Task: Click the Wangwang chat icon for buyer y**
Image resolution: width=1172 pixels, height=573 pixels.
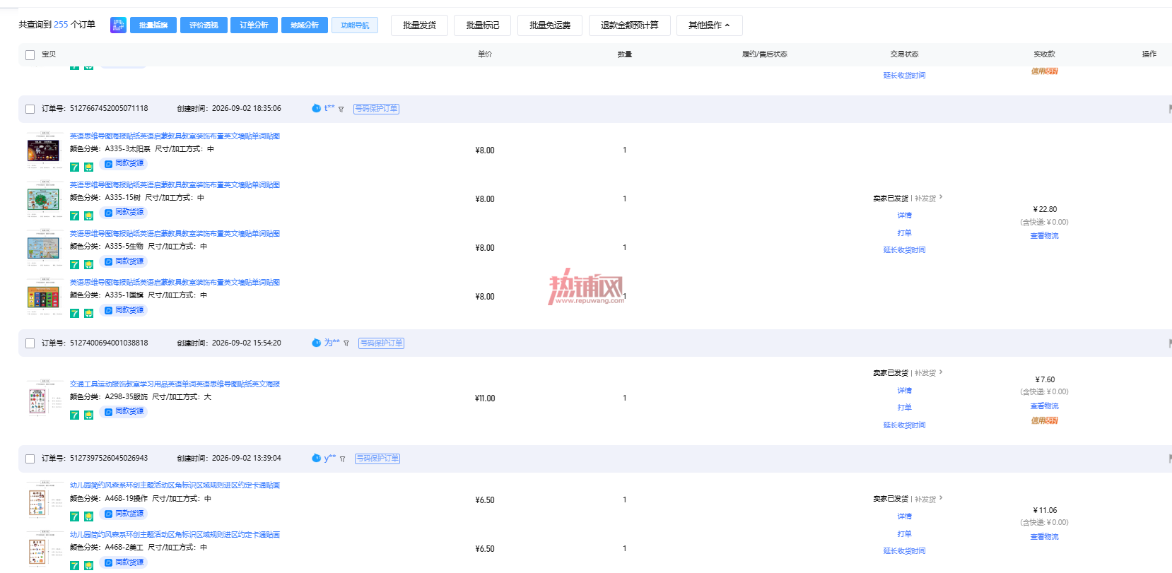Action: pyautogui.click(x=316, y=458)
